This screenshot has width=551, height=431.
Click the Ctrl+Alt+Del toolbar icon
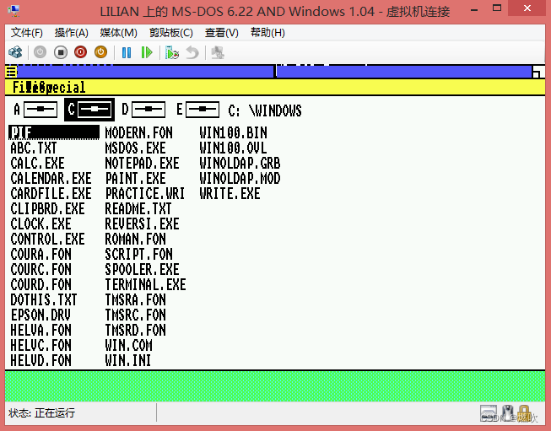click(x=15, y=52)
